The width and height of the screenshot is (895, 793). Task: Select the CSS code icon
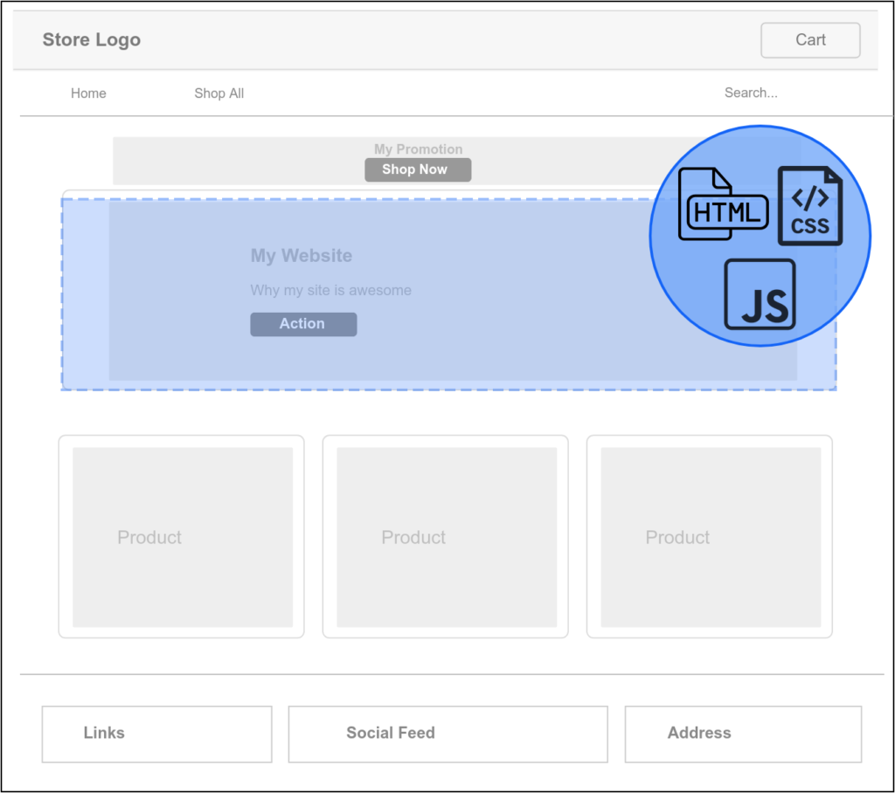[x=809, y=205]
